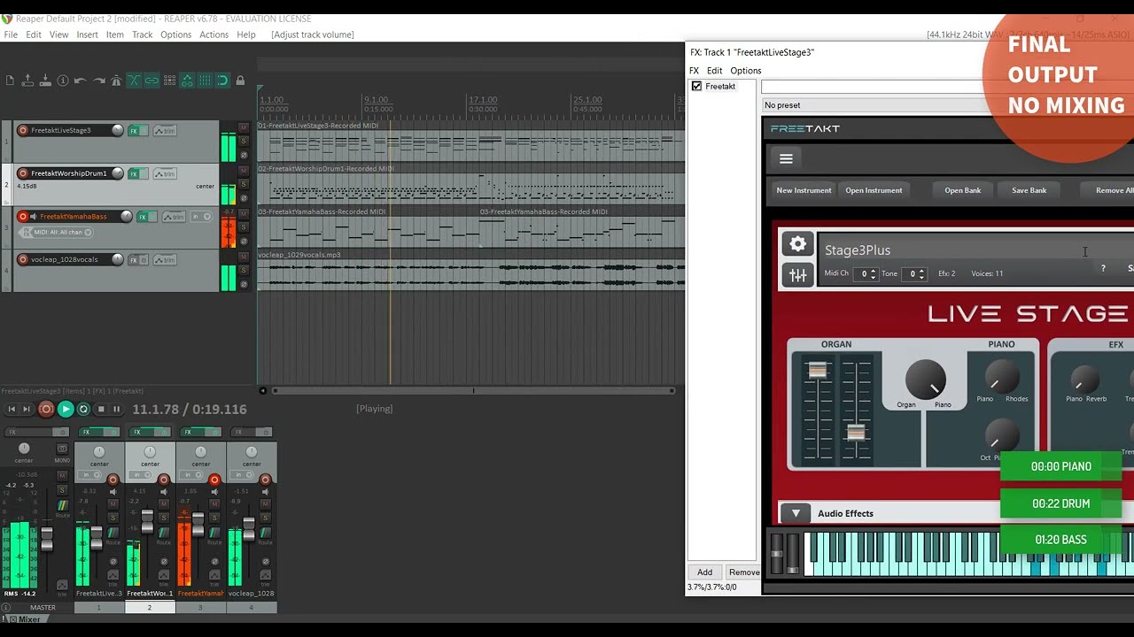Click the transport Record button
The height and width of the screenshot is (637, 1134).
(46, 409)
